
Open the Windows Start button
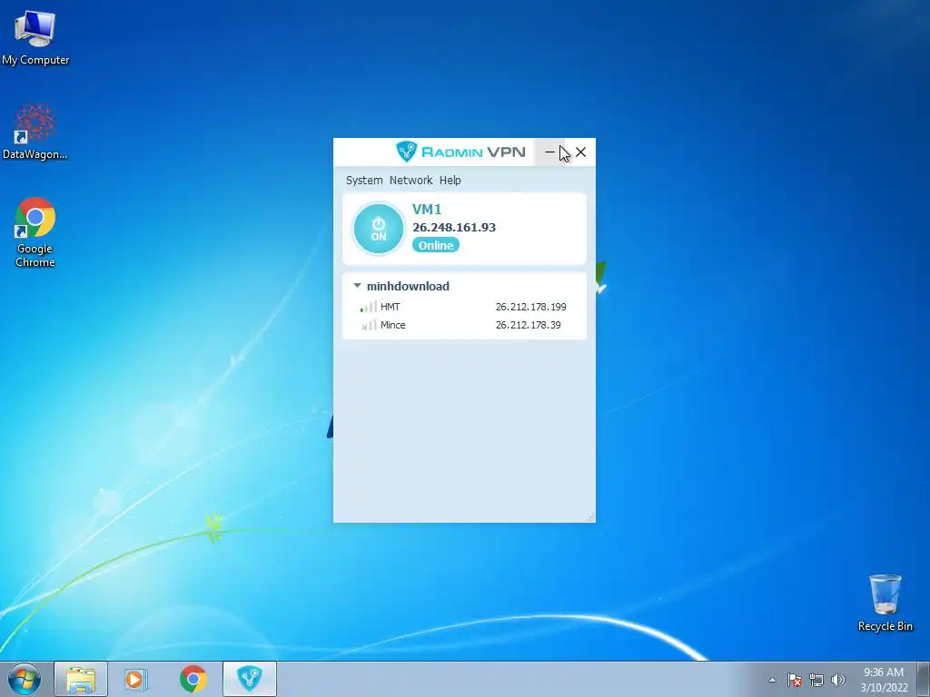(x=25, y=679)
